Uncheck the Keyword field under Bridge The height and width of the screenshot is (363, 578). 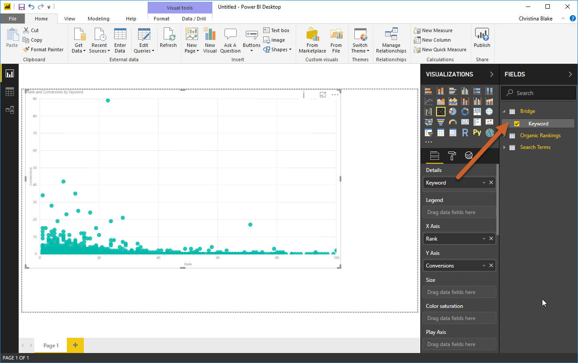516,123
